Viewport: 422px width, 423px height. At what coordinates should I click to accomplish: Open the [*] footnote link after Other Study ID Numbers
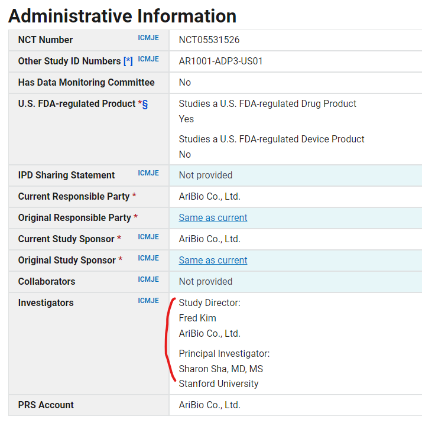[x=128, y=61]
